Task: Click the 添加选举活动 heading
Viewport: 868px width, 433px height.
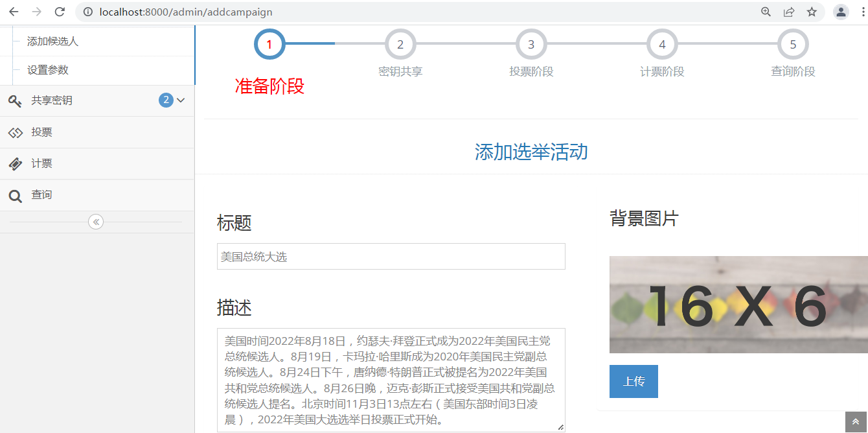Action: (x=531, y=152)
